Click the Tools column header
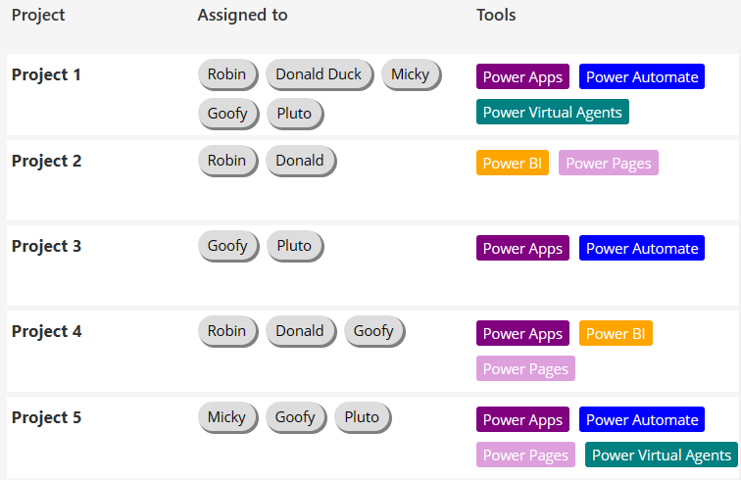Viewport: 741px width, 480px height. tap(496, 15)
